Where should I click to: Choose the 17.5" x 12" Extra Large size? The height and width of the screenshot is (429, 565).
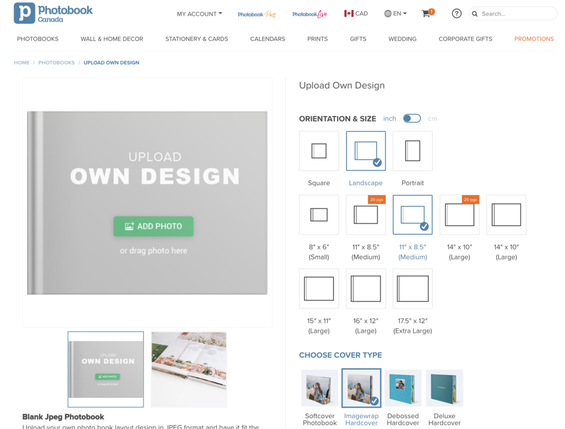pos(413,288)
